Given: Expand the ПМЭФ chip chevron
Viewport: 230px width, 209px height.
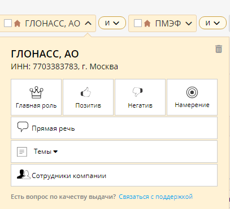Looking at the screenshot, I should coord(189,24).
